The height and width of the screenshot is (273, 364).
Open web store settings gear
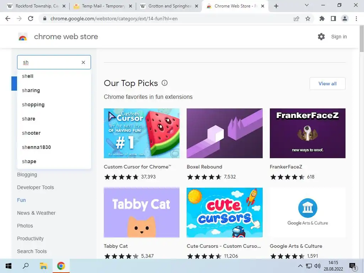pyautogui.click(x=321, y=37)
